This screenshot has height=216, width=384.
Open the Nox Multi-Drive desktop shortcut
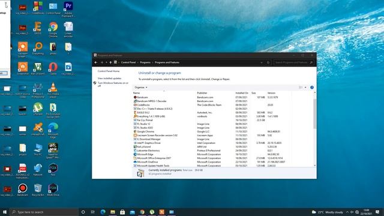point(53,190)
